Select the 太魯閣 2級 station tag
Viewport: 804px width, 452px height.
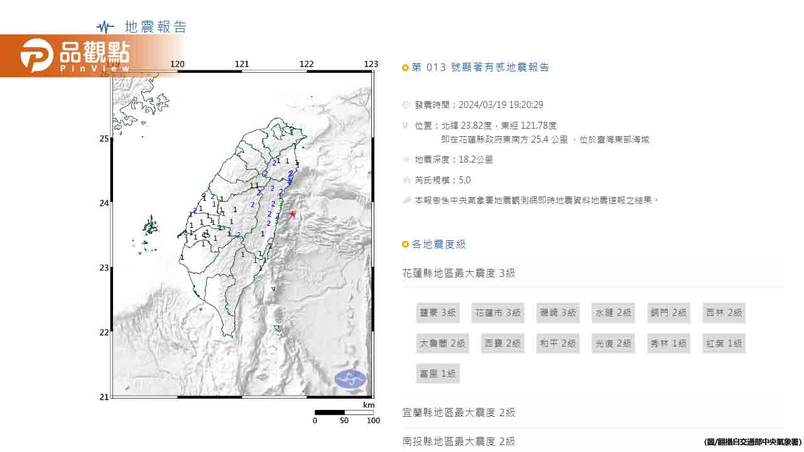pyautogui.click(x=442, y=343)
